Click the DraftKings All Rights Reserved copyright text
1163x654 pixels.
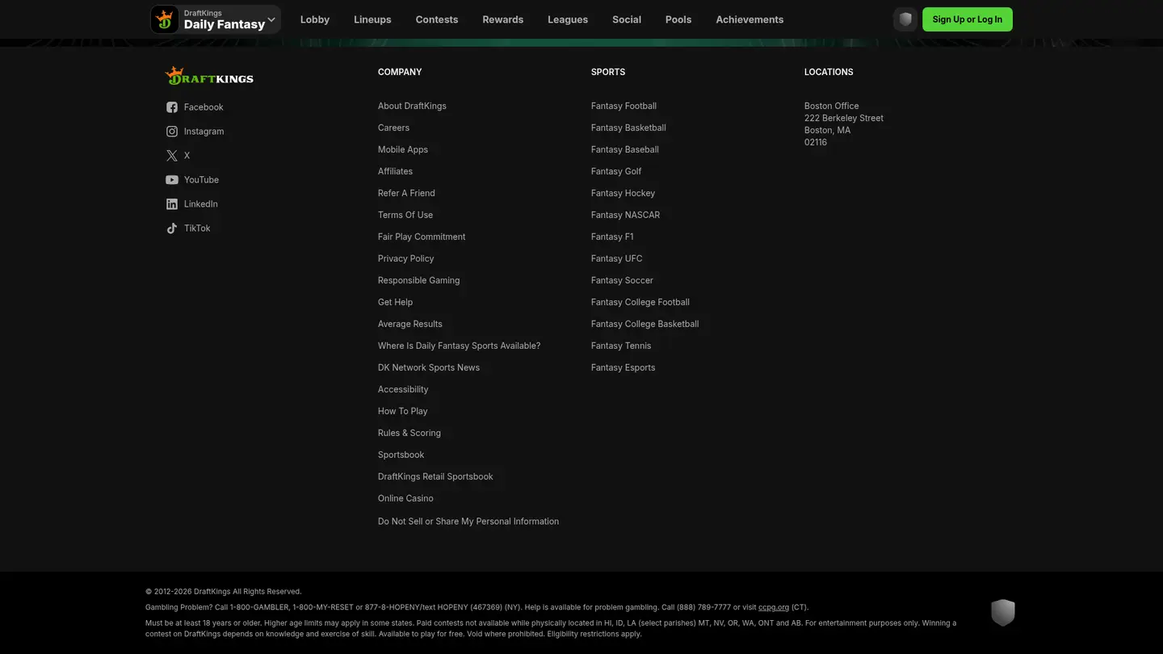[224, 592]
